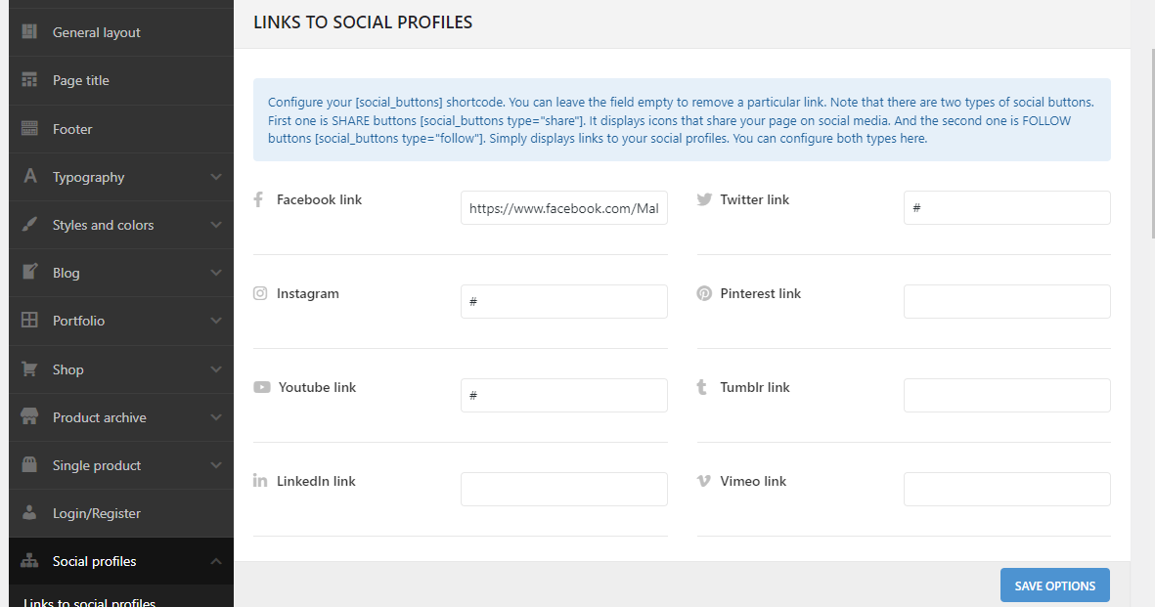Click the Product archive store icon
Viewport: 1155px width, 607px height.
click(x=29, y=417)
